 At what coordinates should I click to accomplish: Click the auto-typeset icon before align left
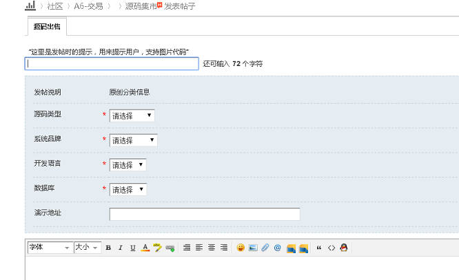[x=187, y=248]
